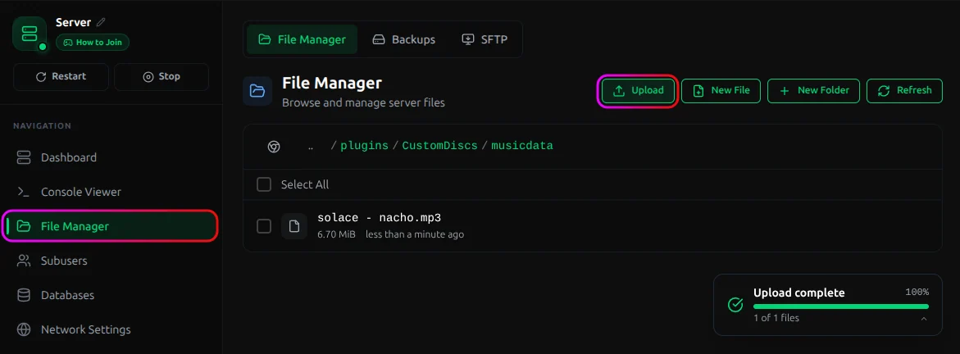The height and width of the screenshot is (354, 960).
Task: Click the Subusers people icon
Action: 24,261
